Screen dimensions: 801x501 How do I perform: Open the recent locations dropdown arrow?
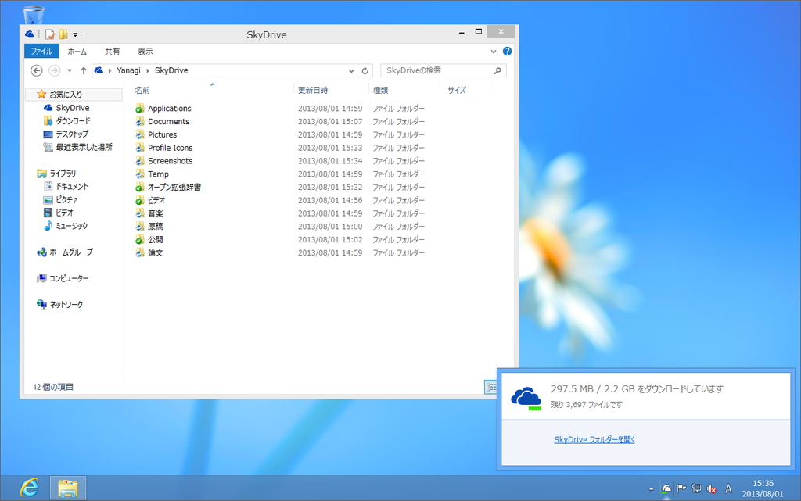70,70
